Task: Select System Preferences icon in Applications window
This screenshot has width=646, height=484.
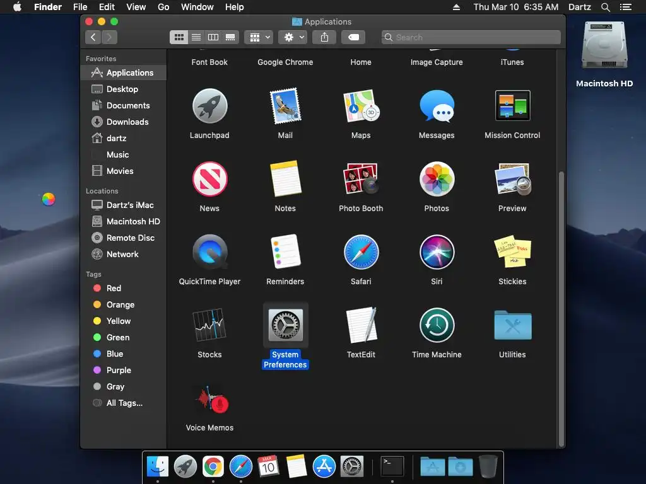Action: 285,325
